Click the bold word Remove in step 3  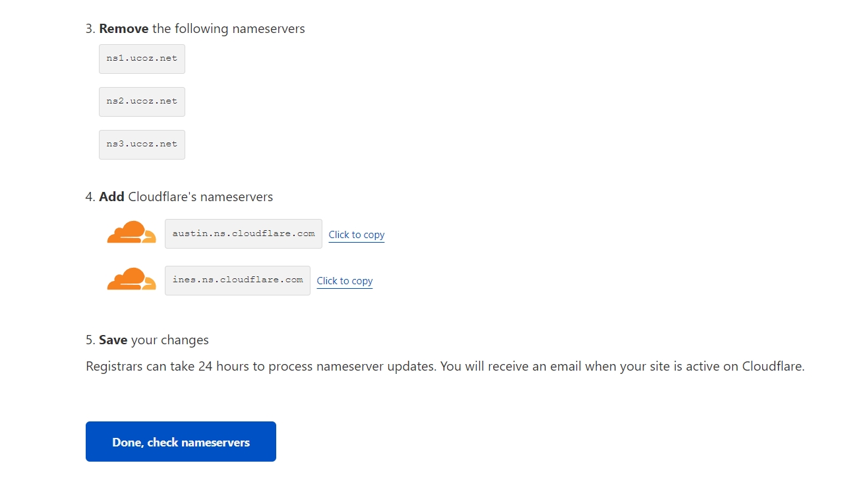pyautogui.click(x=123, y=29)
